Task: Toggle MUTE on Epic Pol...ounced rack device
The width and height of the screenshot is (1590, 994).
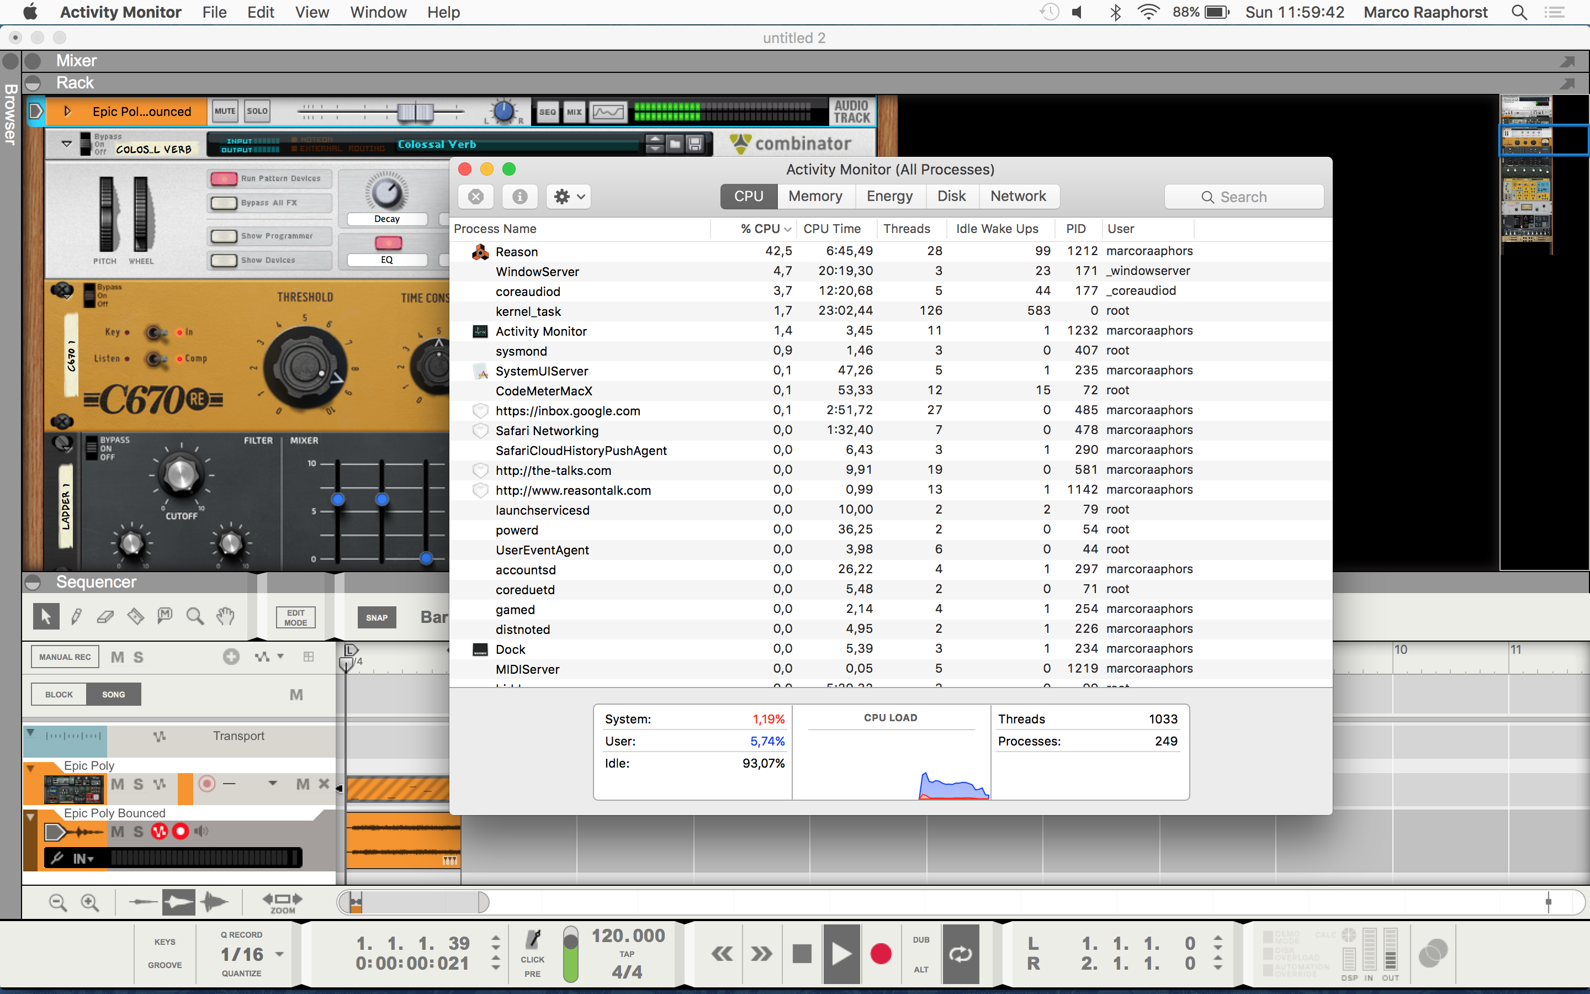Action: [225, 111]
